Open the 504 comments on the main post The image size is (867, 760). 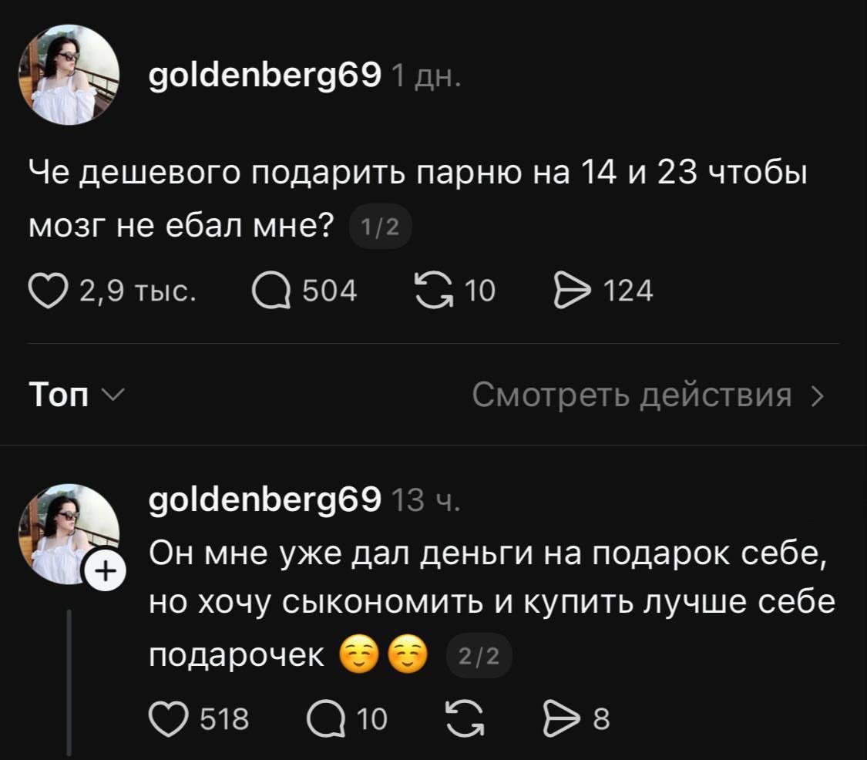pos(270,291)
